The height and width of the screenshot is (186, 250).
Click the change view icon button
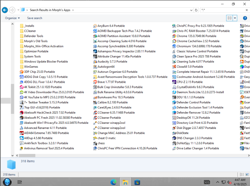[x=229, y=18]
